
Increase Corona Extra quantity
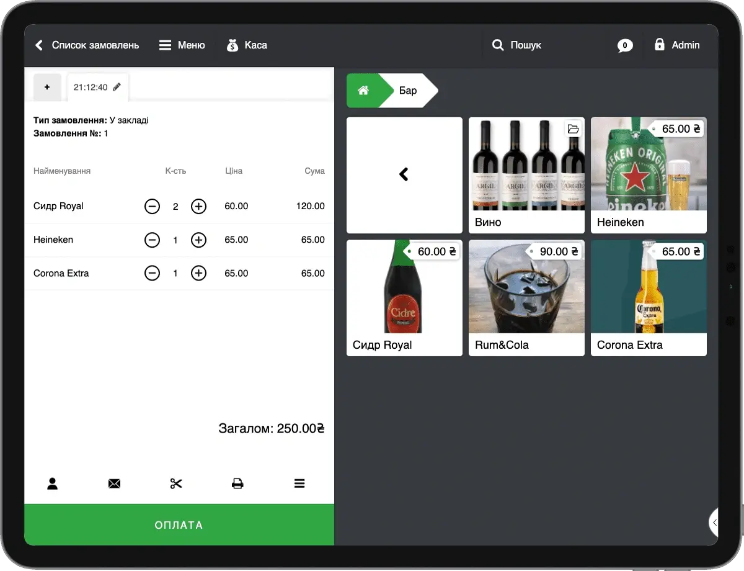coord(198,273)
